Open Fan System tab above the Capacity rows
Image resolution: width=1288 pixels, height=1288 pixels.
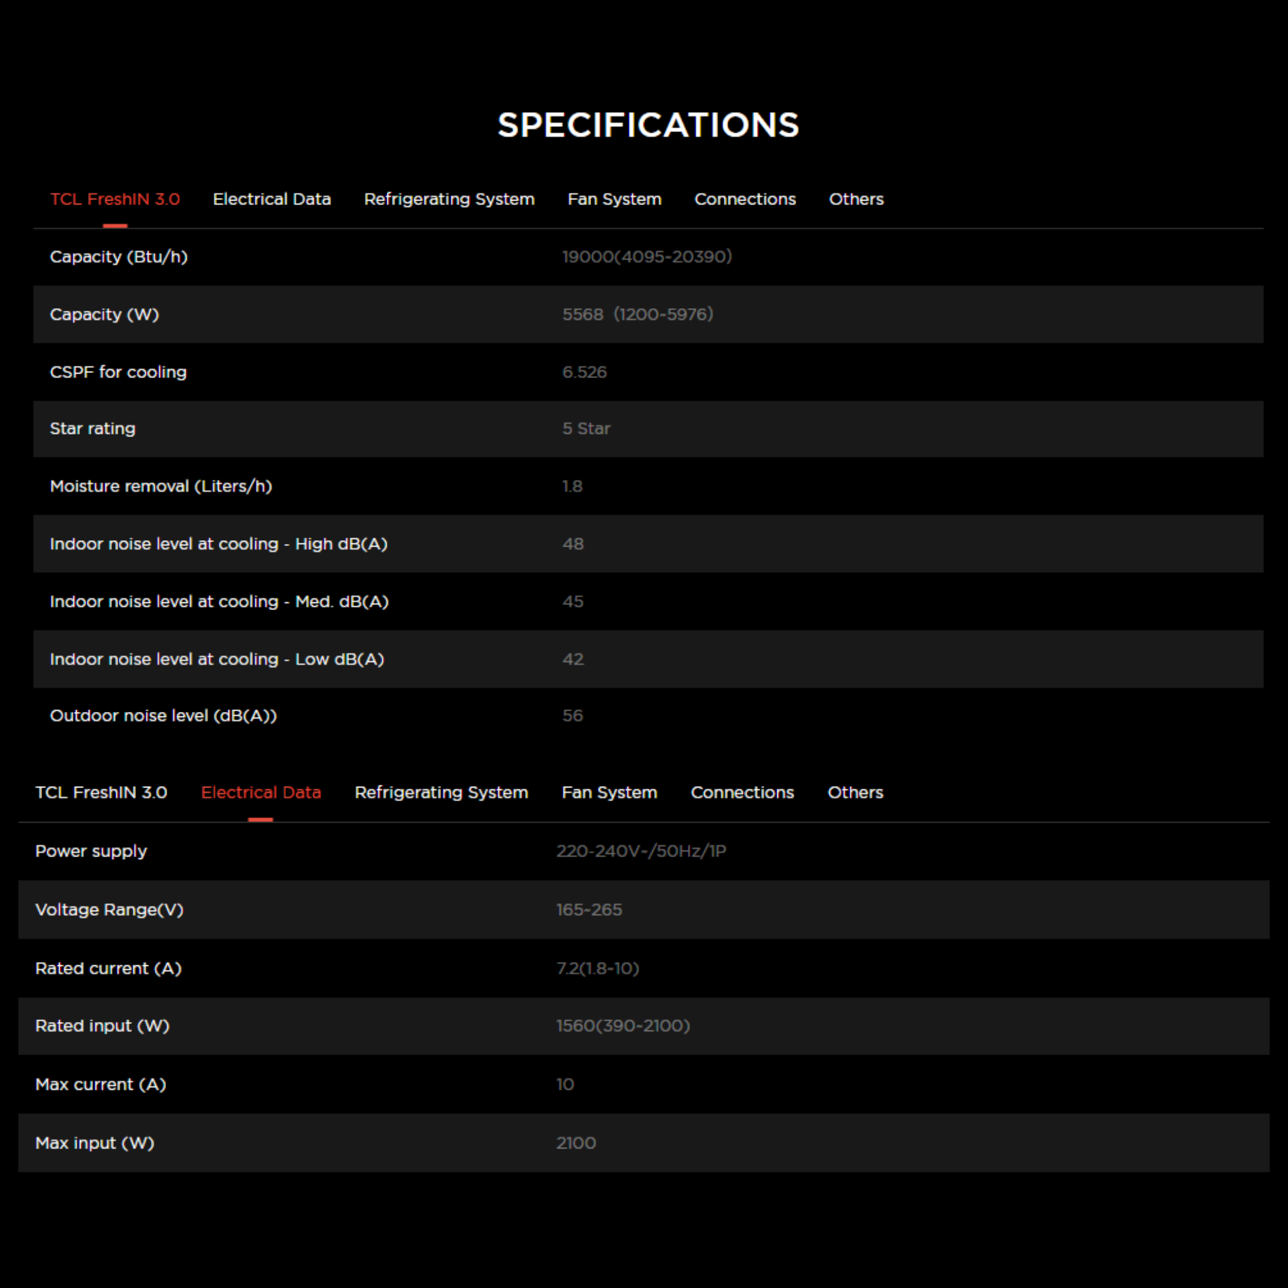[614, 199]
